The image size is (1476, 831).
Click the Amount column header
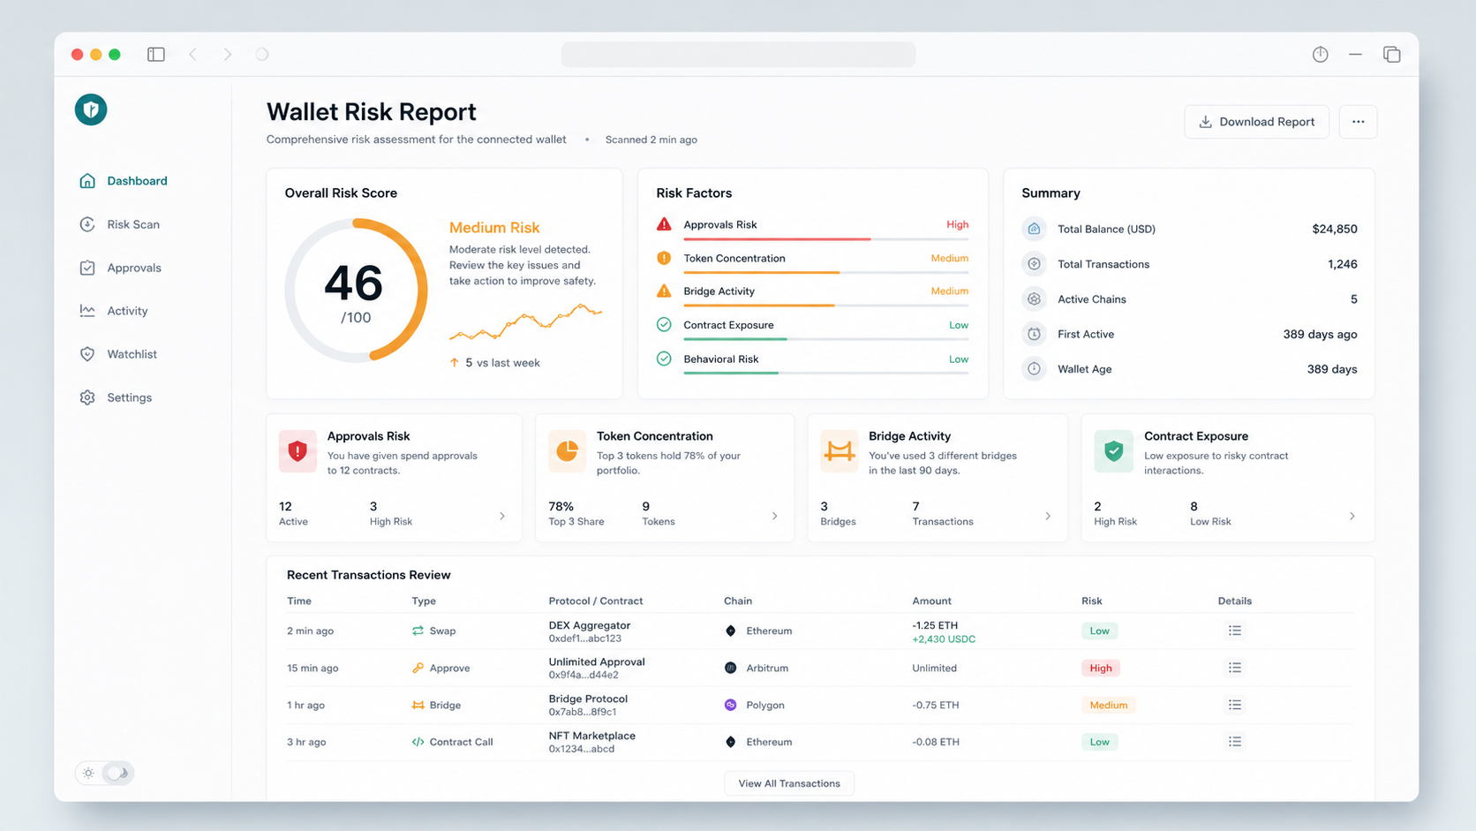tap(932, 601)
